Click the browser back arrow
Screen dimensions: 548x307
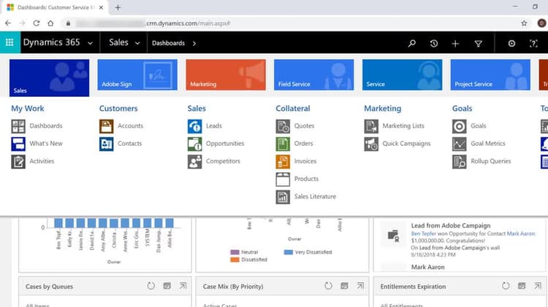click(x=8, y=23)
